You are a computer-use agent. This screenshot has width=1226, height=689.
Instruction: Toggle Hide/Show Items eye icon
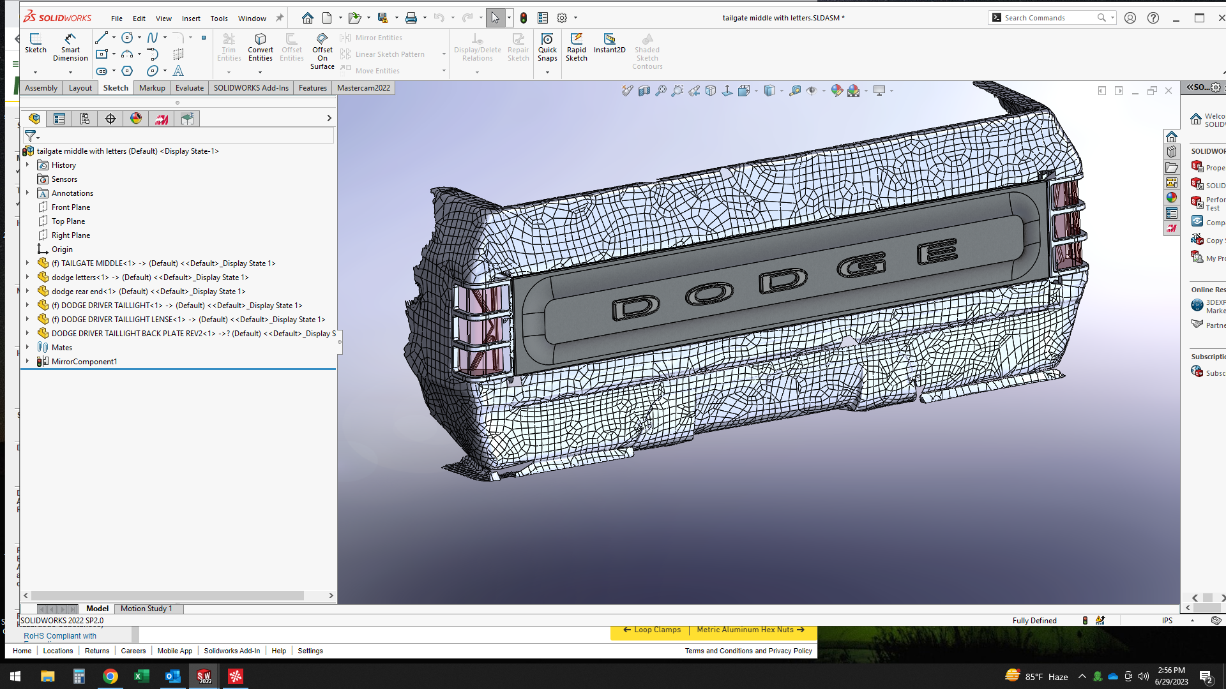point(812,91)
